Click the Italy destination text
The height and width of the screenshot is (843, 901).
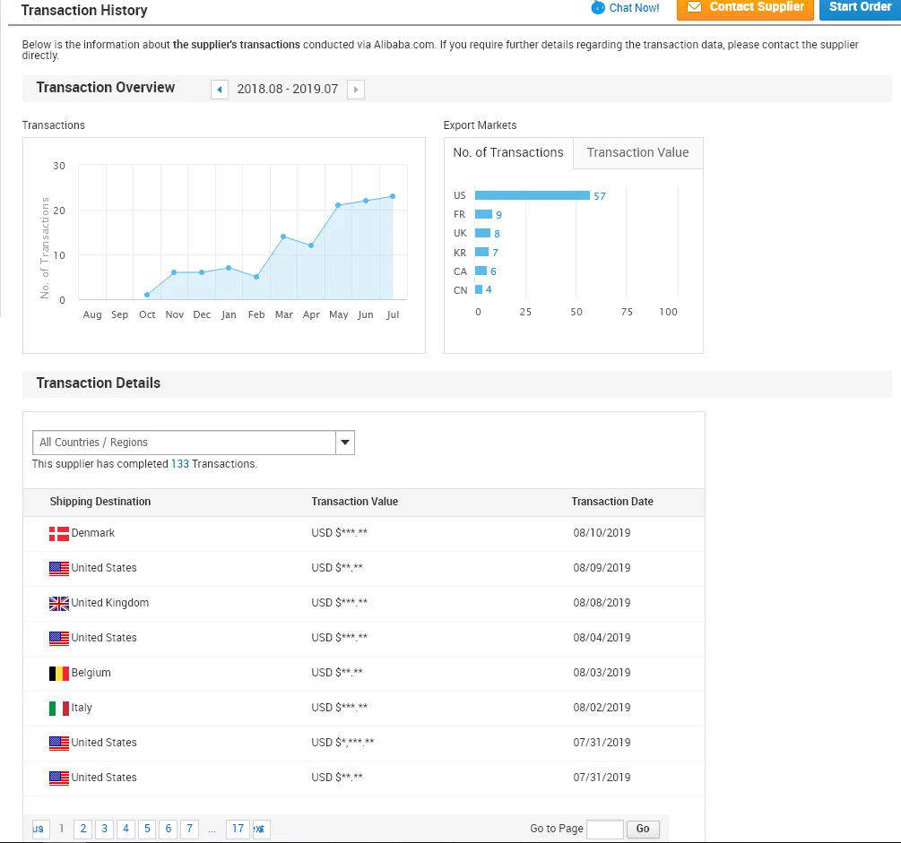pos(82,708)
